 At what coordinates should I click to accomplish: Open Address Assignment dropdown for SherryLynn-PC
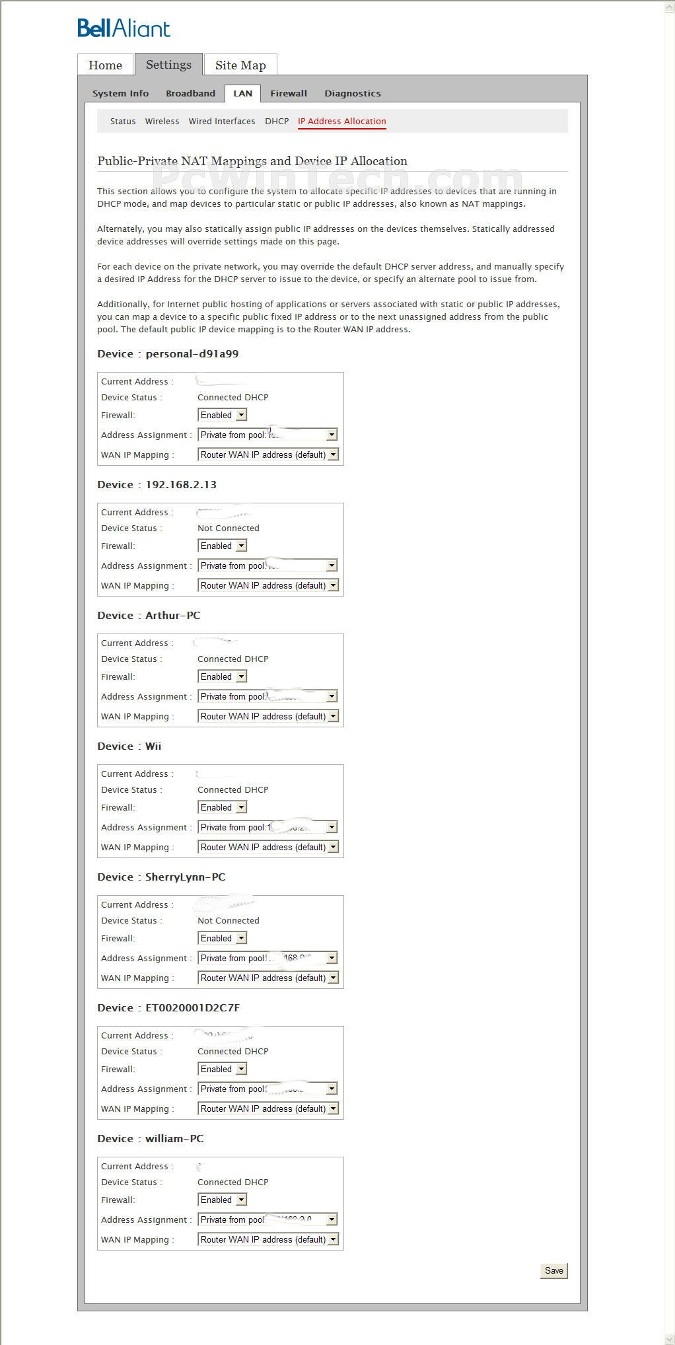pyautogui.click(x=268, y=958)
